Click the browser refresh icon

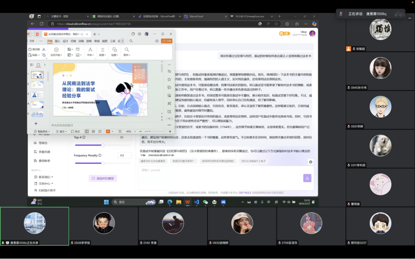42,24
